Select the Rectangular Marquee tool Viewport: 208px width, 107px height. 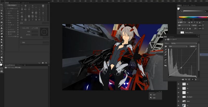(2, 8)
